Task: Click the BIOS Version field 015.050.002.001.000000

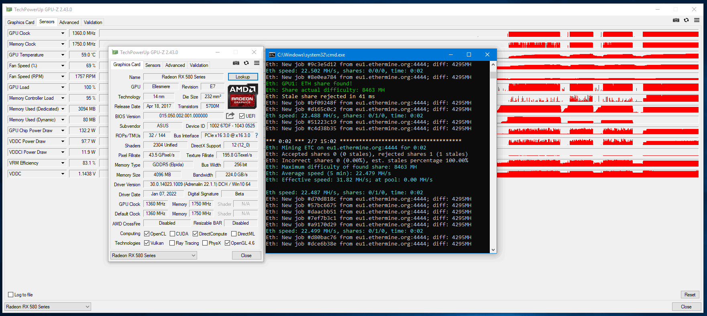Action: point(183,116)
